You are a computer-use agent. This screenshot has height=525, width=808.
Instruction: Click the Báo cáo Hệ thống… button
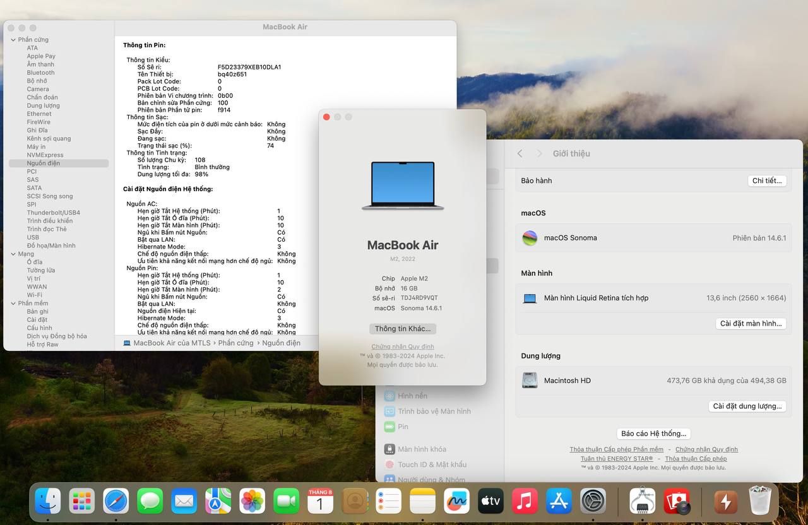coord(653,434)
